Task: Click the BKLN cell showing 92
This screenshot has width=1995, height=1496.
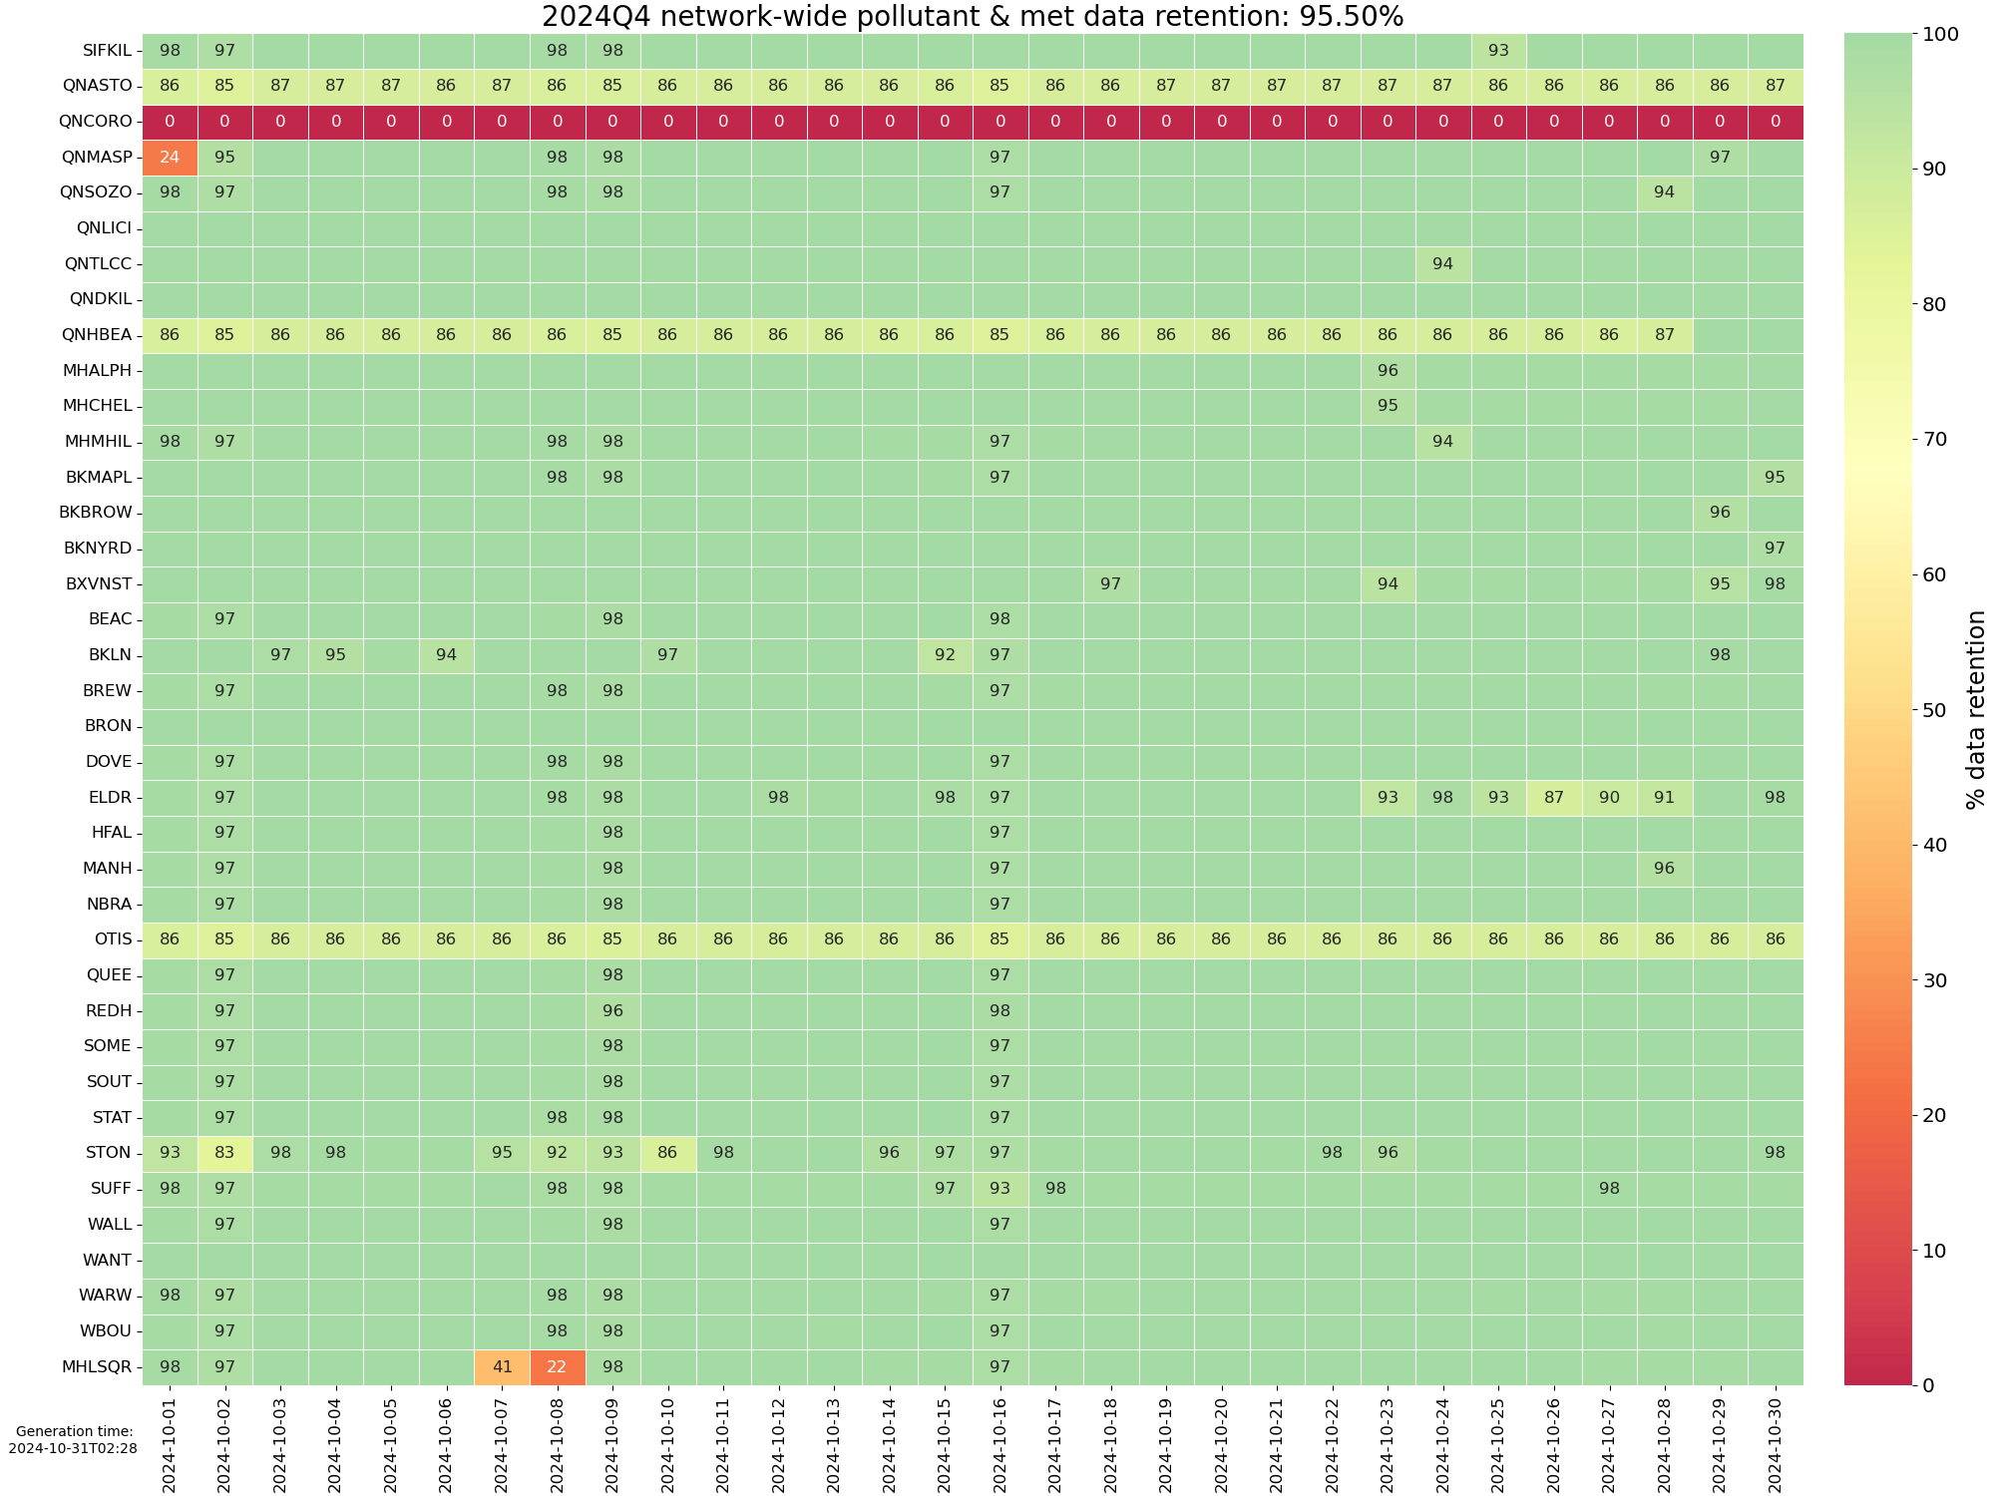Action: (945, 655)
